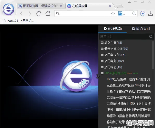Expand the 热门电影(162) category

pos(102,61)
